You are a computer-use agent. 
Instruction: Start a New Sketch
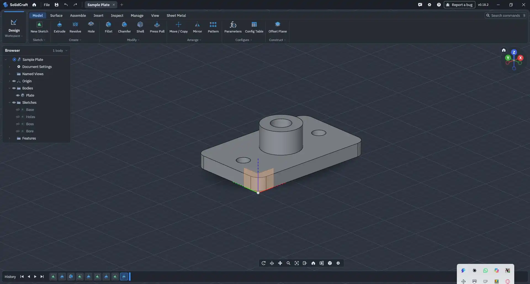point(39,27)
